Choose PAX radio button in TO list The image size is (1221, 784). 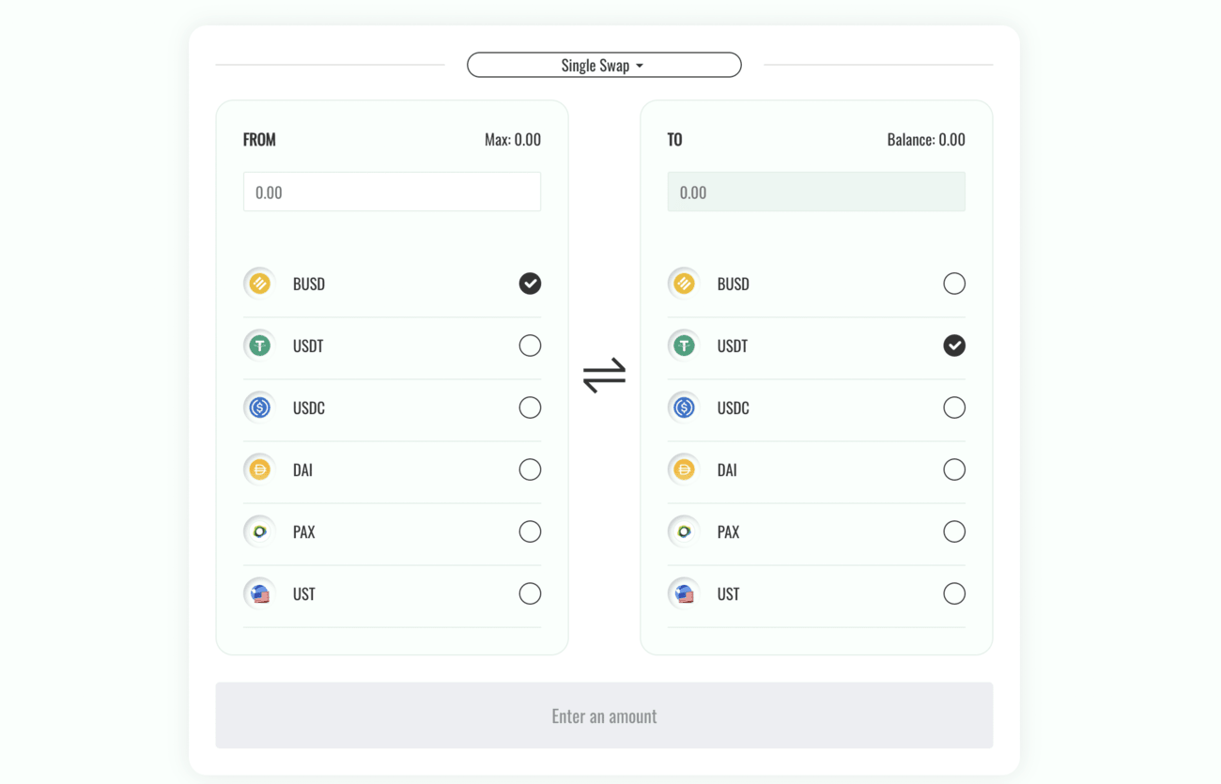pyautogui.click(x=954, y=531)
